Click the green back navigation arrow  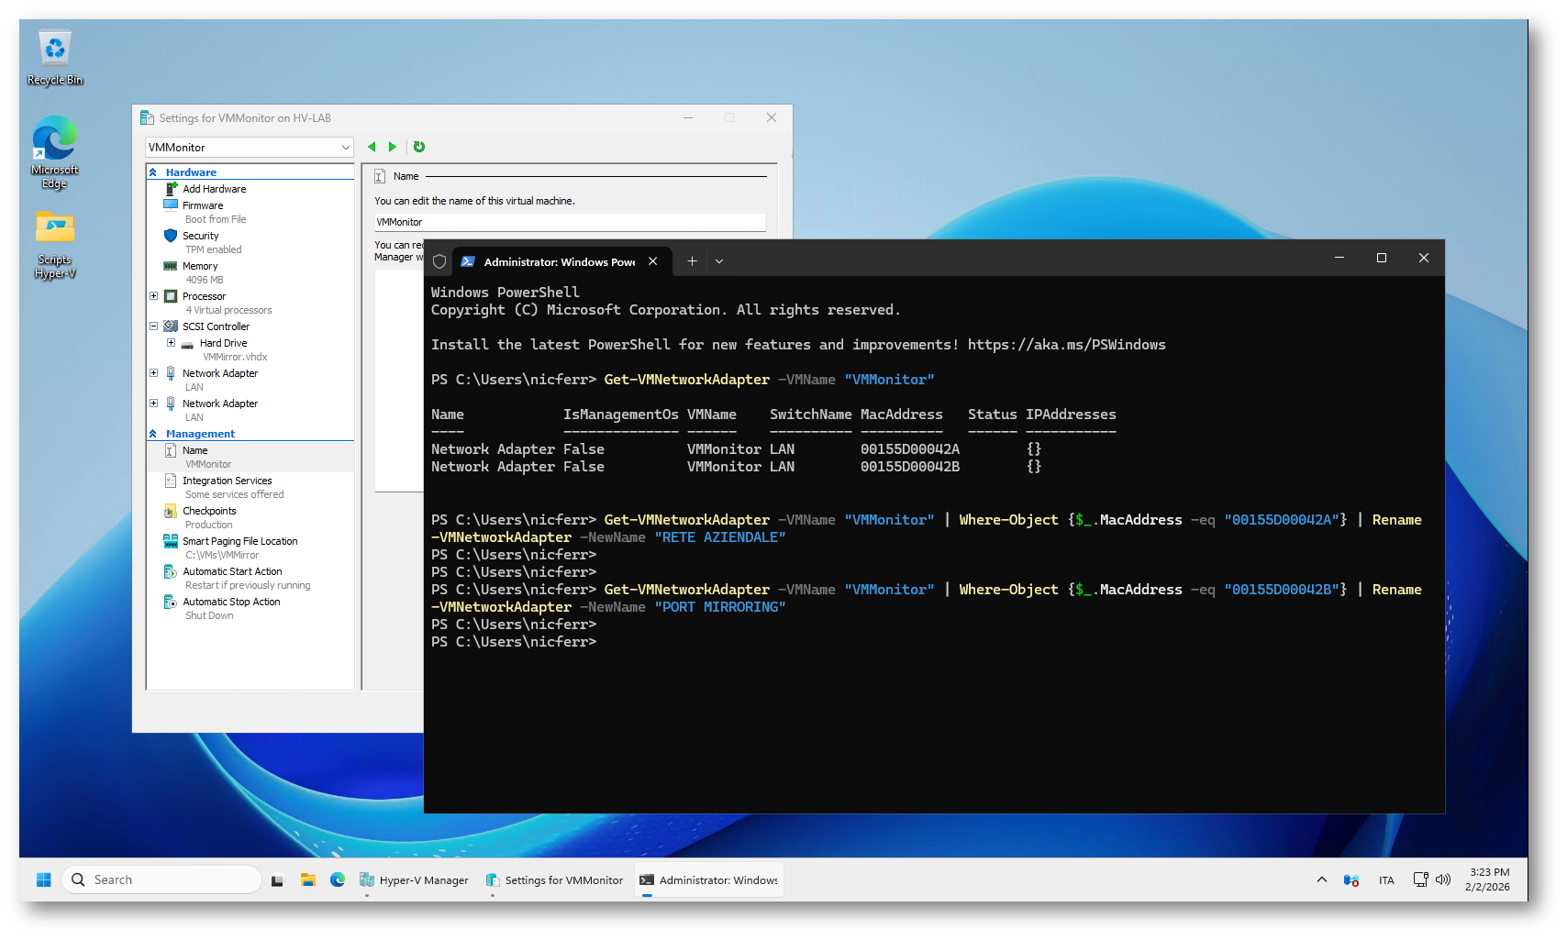[x=372, y=147]
